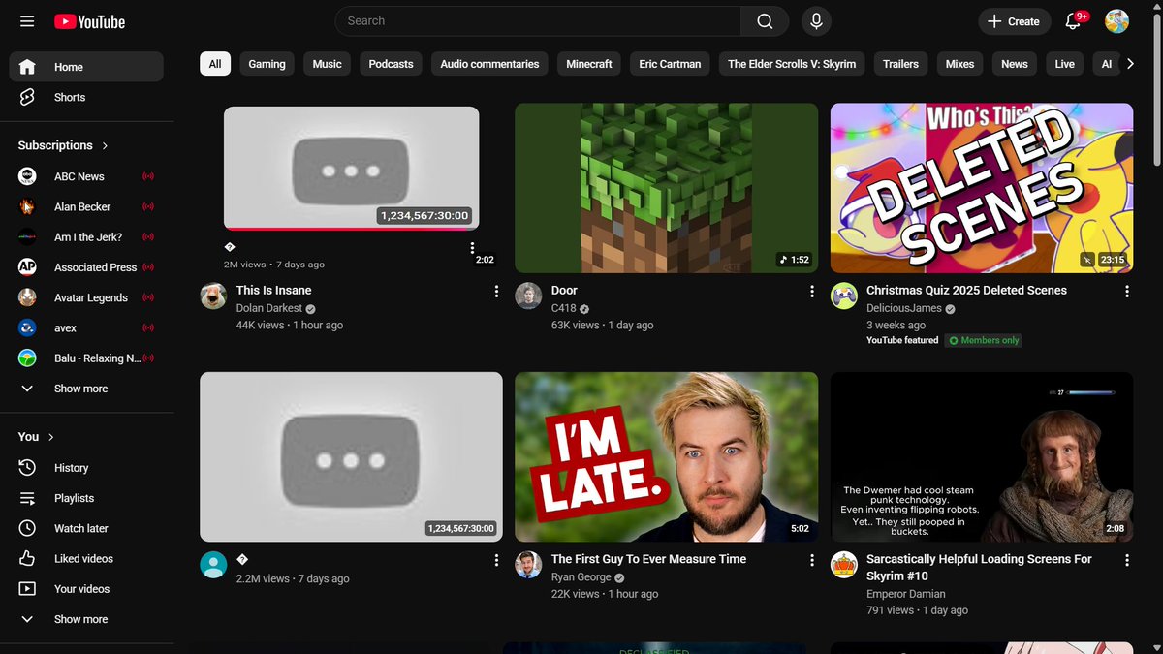Open the Minecraft grass block Door thumbnail
The image size is (1163, 654).
(666, 188)
